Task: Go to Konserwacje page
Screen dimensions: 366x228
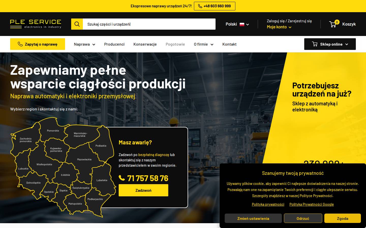Action: (145, 44)
